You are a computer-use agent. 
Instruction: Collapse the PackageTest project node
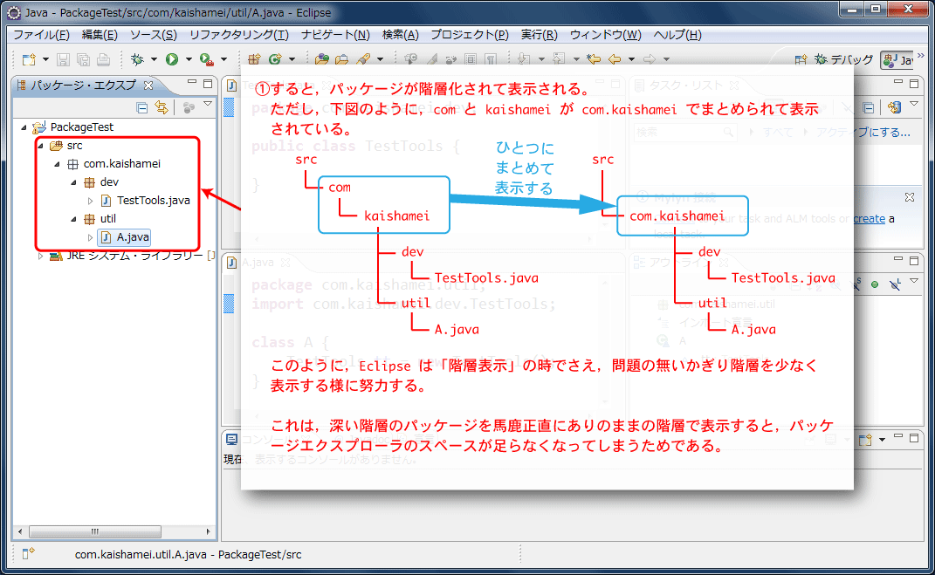24,127
